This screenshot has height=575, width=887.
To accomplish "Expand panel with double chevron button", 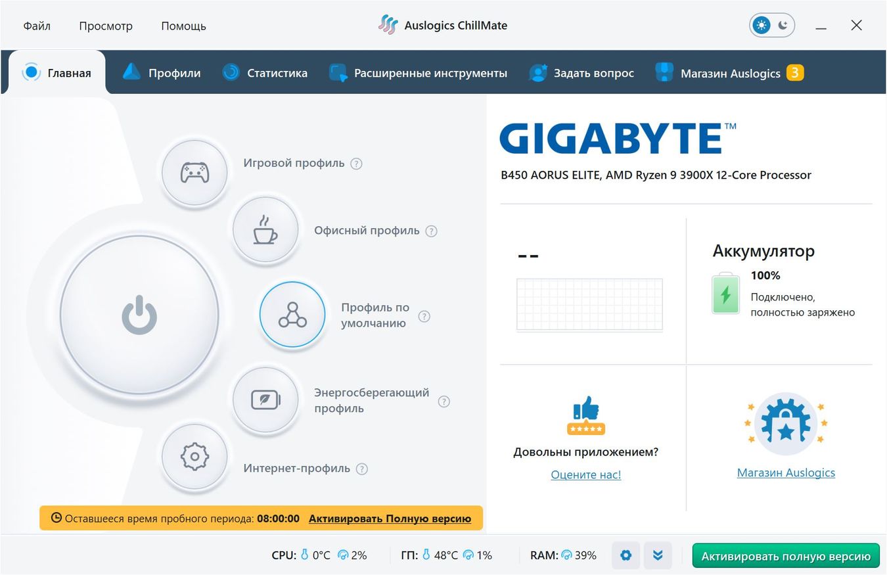I will 658,556.
